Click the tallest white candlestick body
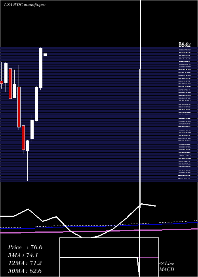Viewport: 198px width, 277px height. coord(41,68)
